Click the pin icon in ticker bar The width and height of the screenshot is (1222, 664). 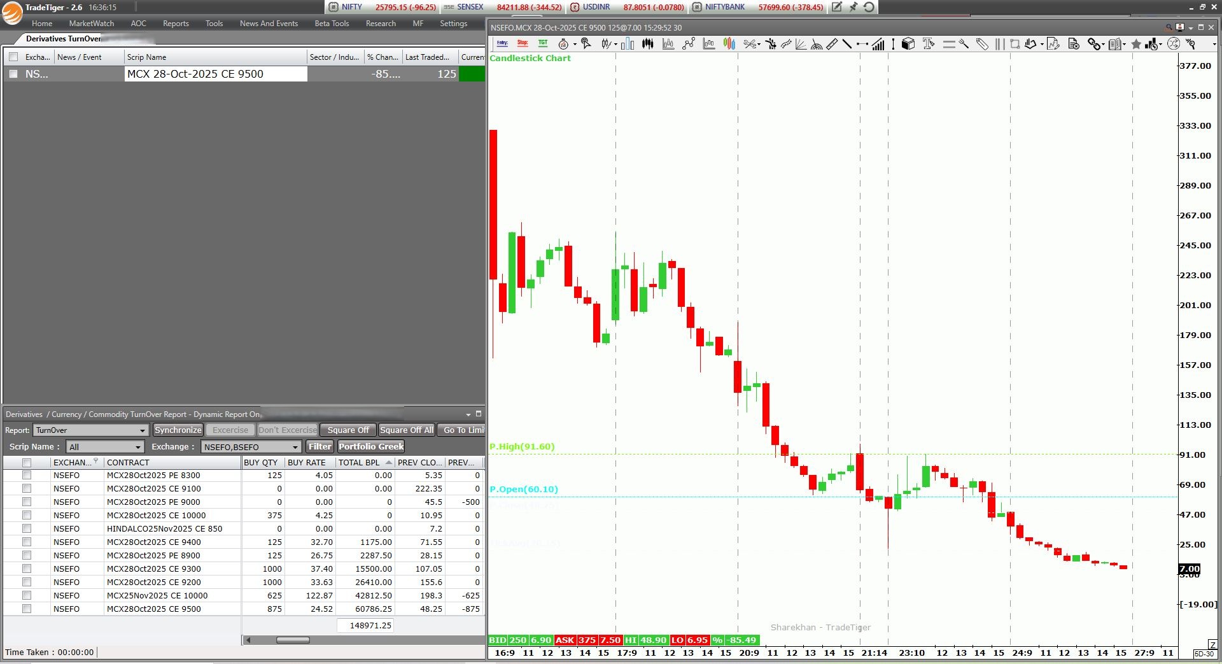pos(853,7)
